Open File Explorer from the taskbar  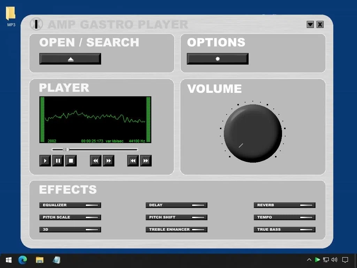[40, 260]
